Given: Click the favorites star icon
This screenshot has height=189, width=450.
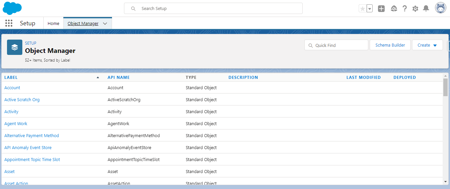Looking at the screenshot, I should click(362, 9).
